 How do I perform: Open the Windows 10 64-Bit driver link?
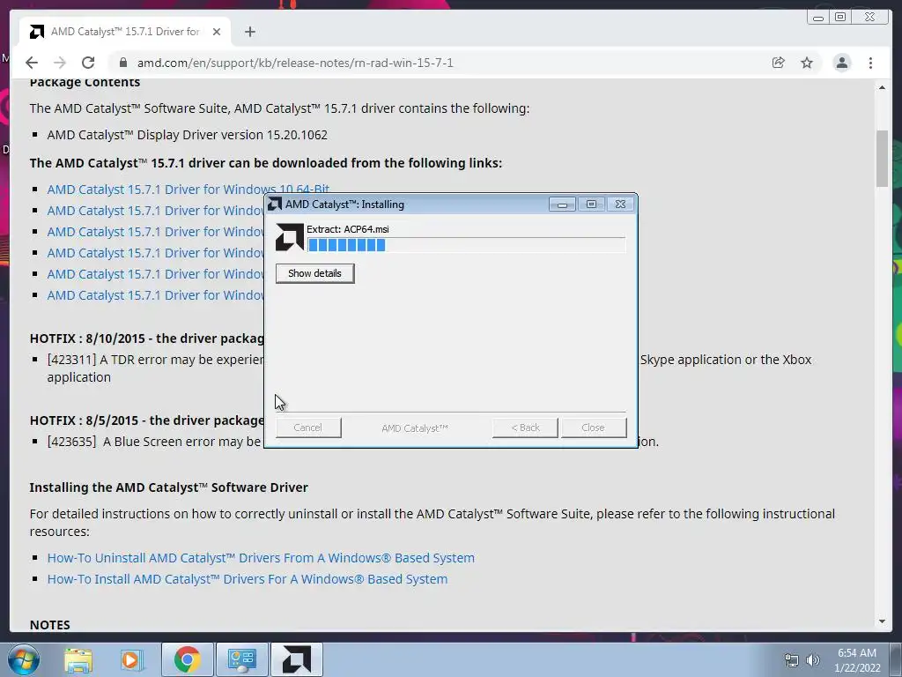tap(189, 190)
